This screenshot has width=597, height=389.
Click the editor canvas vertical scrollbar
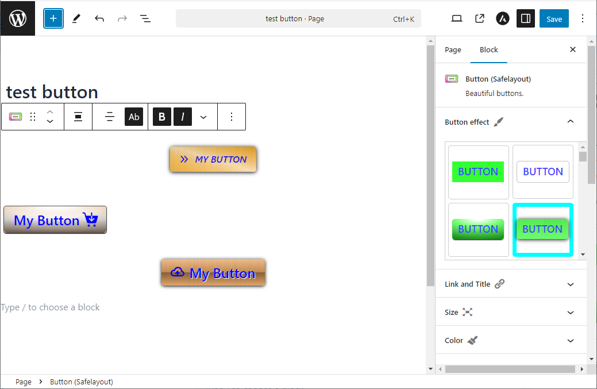pos(430,165)
